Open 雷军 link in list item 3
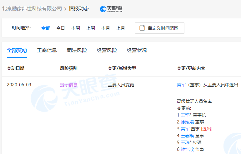Image resolution: width=241 pixels, height=154 pixels. point(185,129)
